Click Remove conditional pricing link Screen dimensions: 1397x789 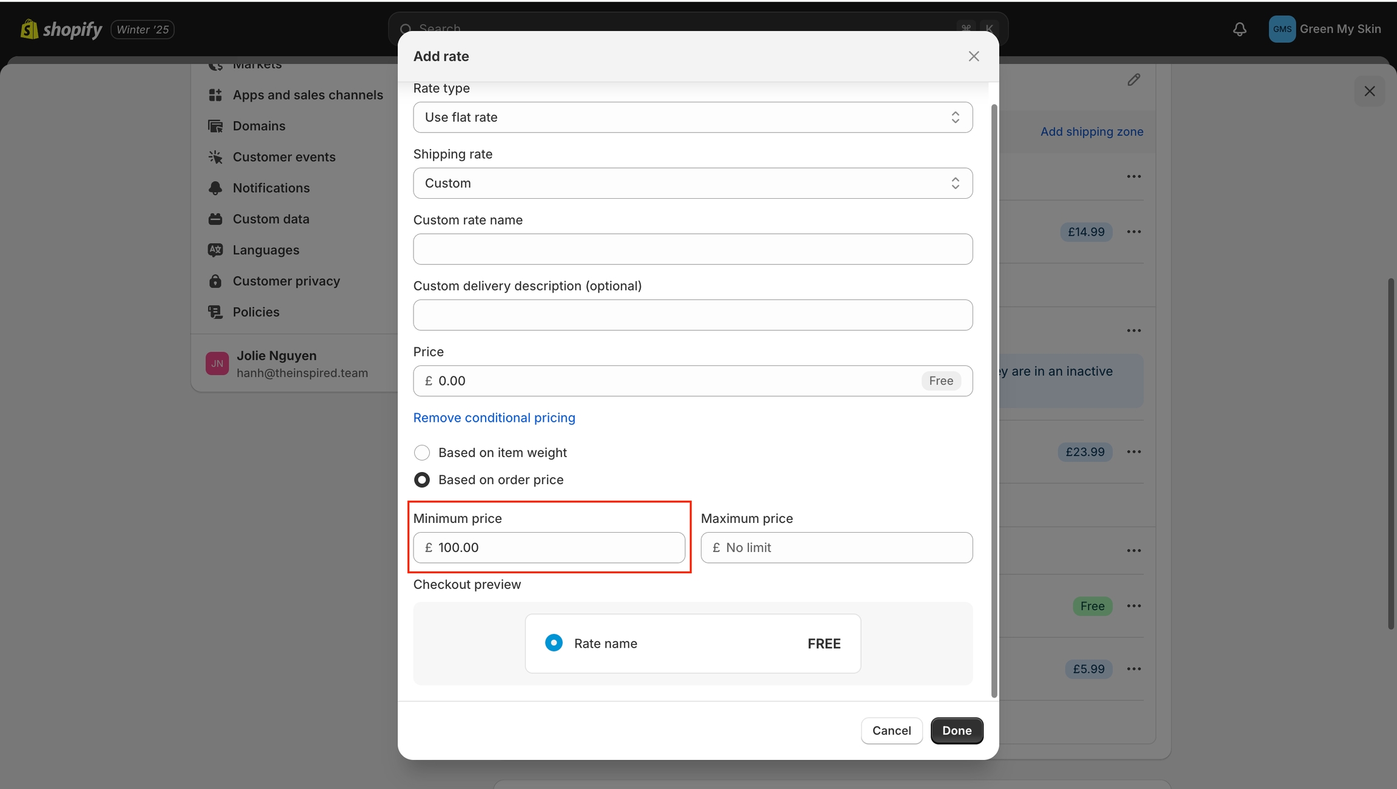point(494,418)
